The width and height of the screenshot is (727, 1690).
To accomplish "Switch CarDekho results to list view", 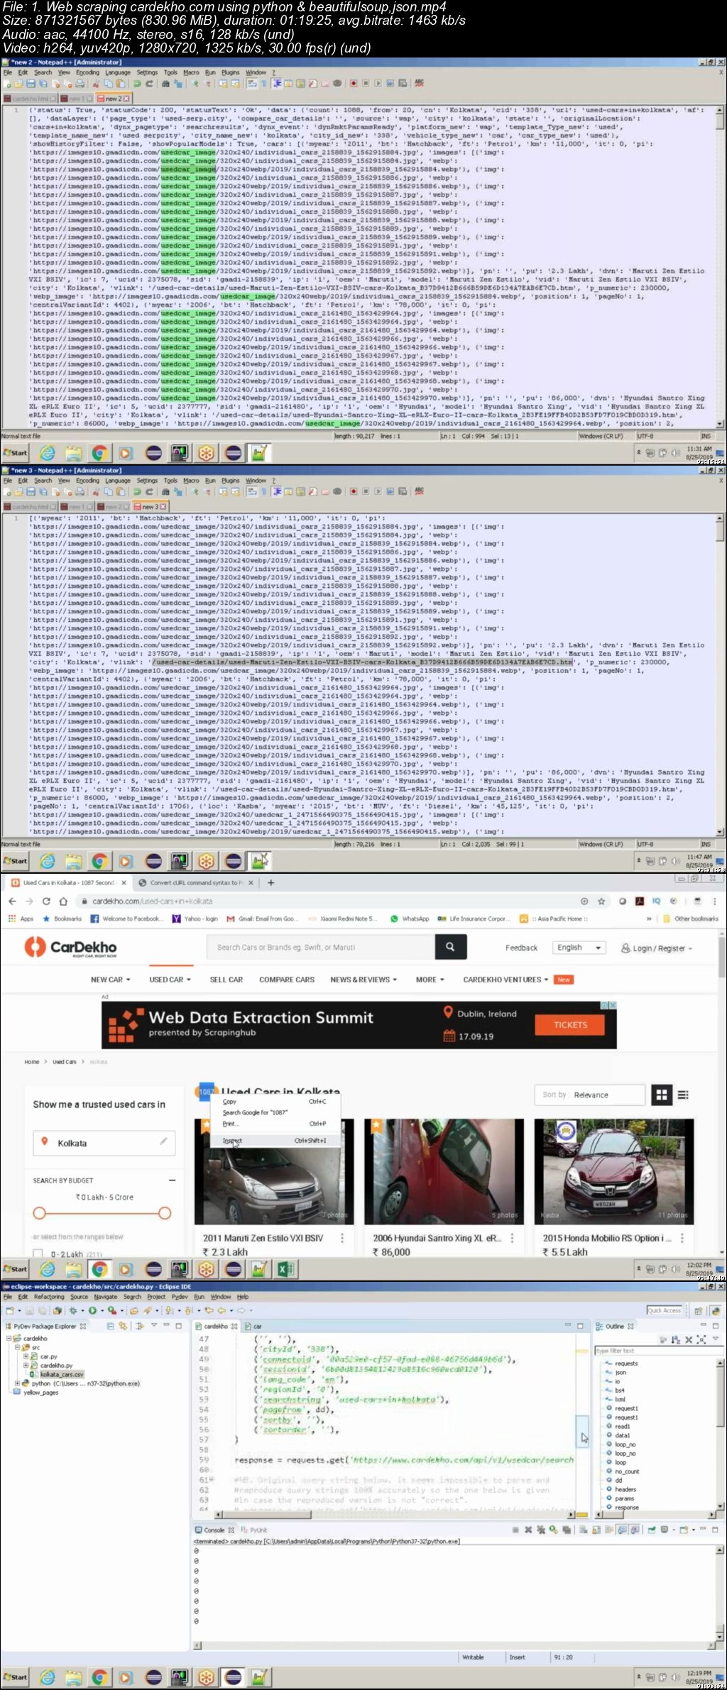I will (x=683, y=1094).
